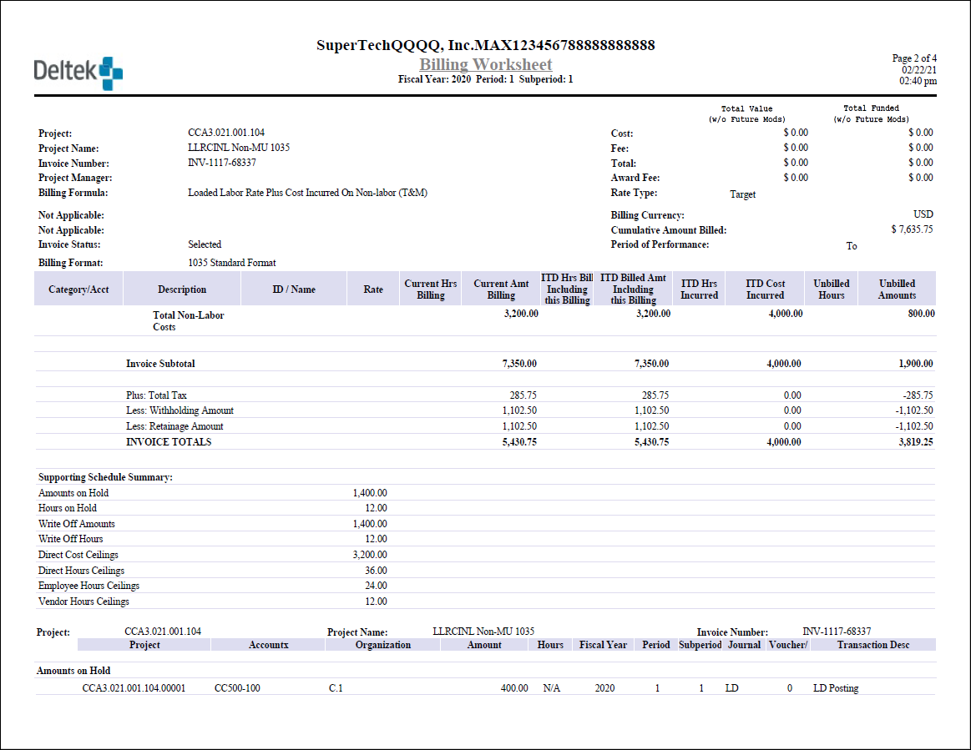Click project ID CCA3.021.001.104.00001 in hold row
The height and width of the screenshot is (750, 971).
coord(134,688)
